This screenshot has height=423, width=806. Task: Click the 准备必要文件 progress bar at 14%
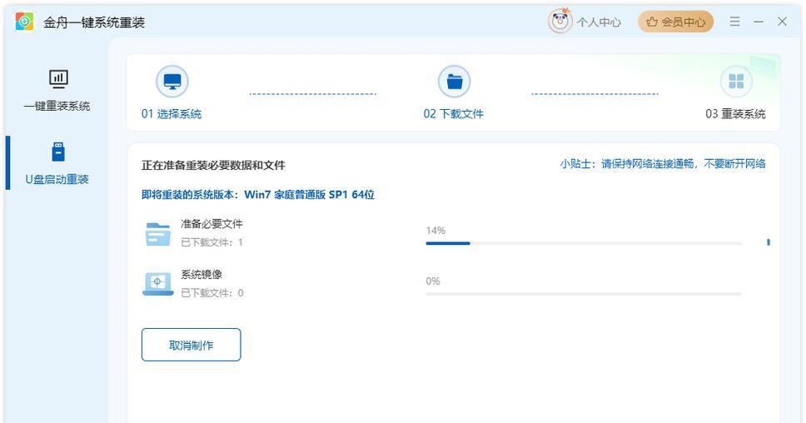coord(583,243)
